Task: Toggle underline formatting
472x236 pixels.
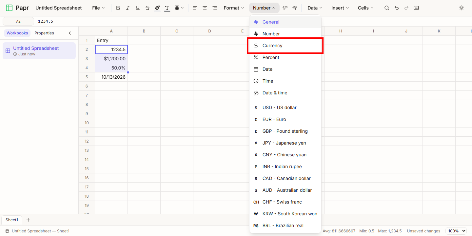Action: [138, 8]
